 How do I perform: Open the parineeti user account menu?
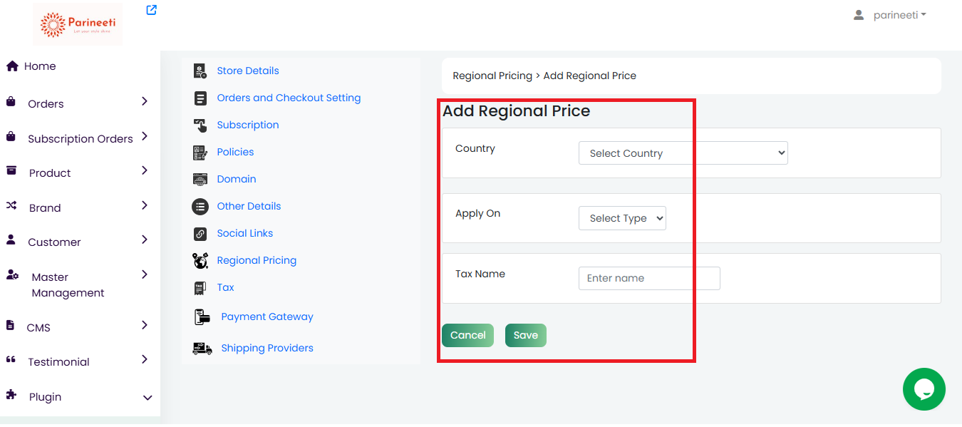pyautogui.click(x=891, y=15)
